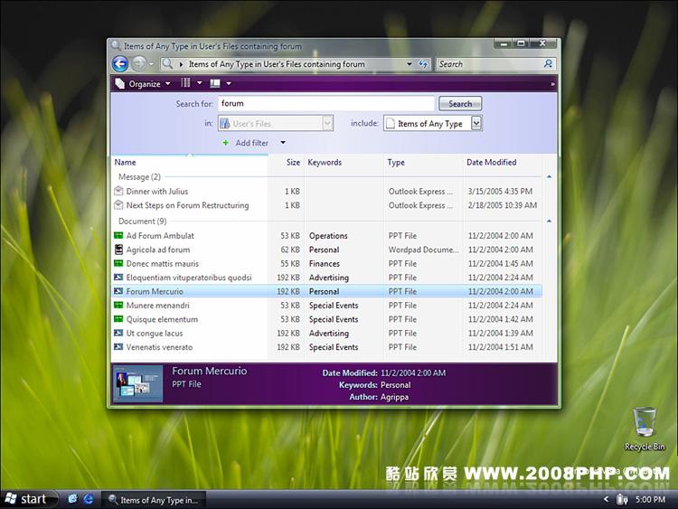This screenshot has width=678, height=509.
Task: Collapse the Document (9) group
Action: click(x=549, y=222)
